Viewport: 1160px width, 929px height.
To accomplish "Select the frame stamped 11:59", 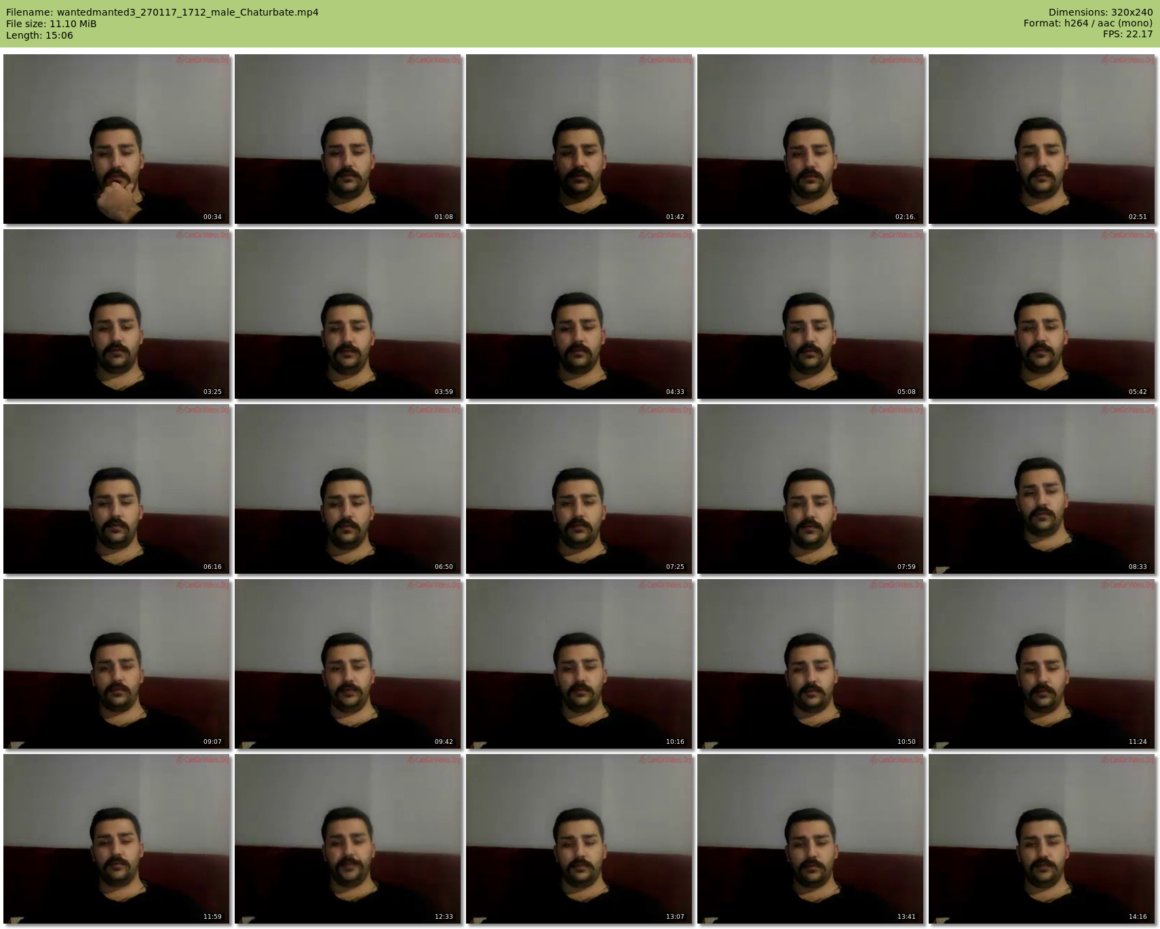I will [117, 839].
